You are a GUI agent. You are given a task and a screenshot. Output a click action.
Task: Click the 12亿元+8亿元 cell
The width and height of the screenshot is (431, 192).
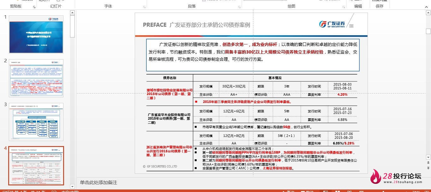point(234,136)
